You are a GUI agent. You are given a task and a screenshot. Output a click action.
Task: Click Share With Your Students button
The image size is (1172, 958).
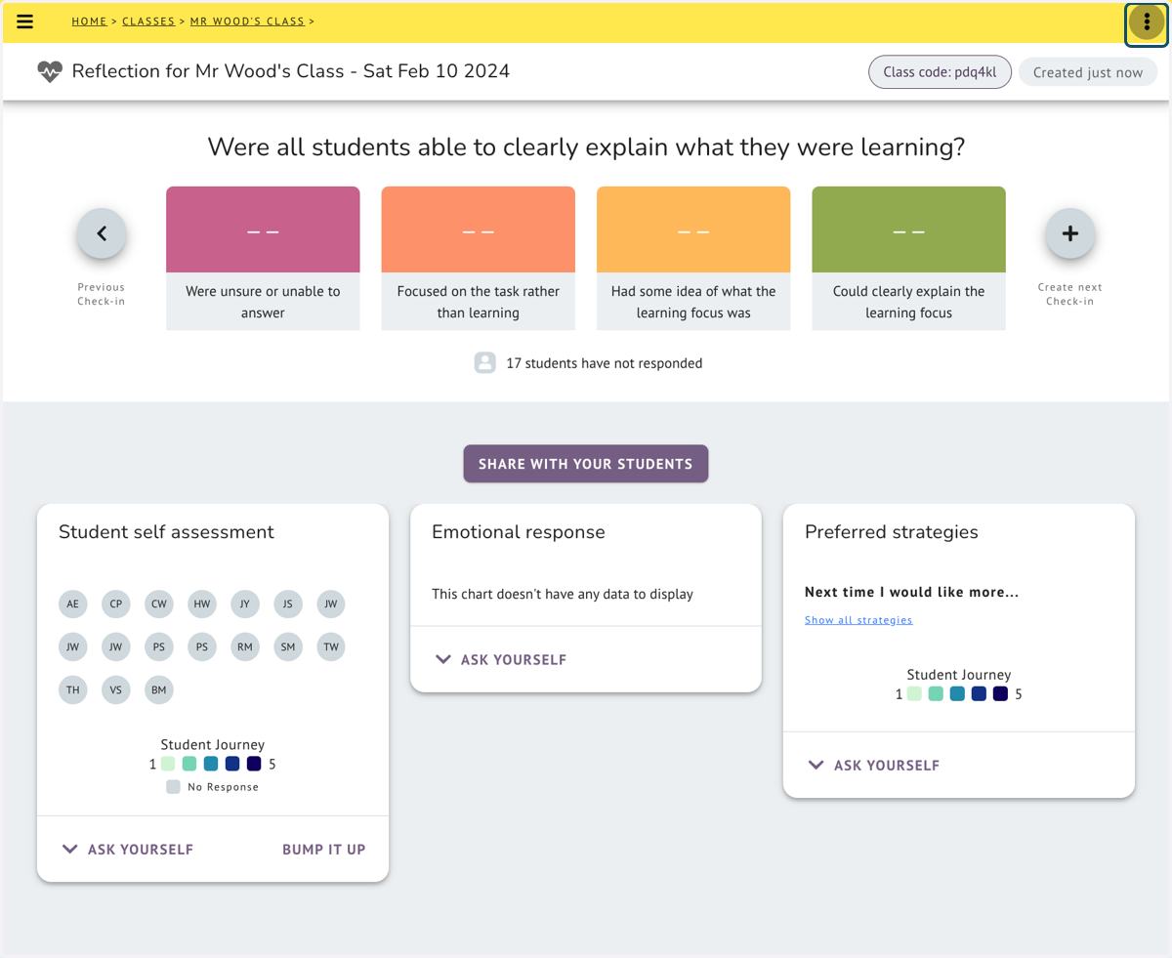coord(586,464)
